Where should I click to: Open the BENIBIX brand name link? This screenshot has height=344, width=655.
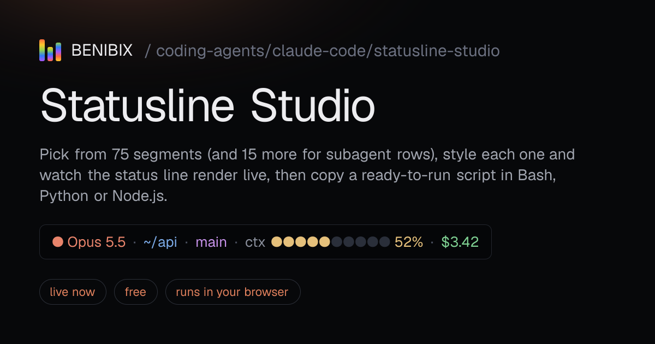click(102, 51)
